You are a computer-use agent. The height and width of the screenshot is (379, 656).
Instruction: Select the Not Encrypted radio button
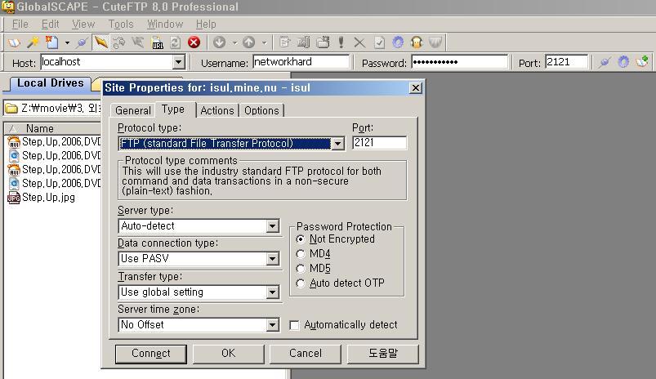pyautogui.click(x=301, y=239)
